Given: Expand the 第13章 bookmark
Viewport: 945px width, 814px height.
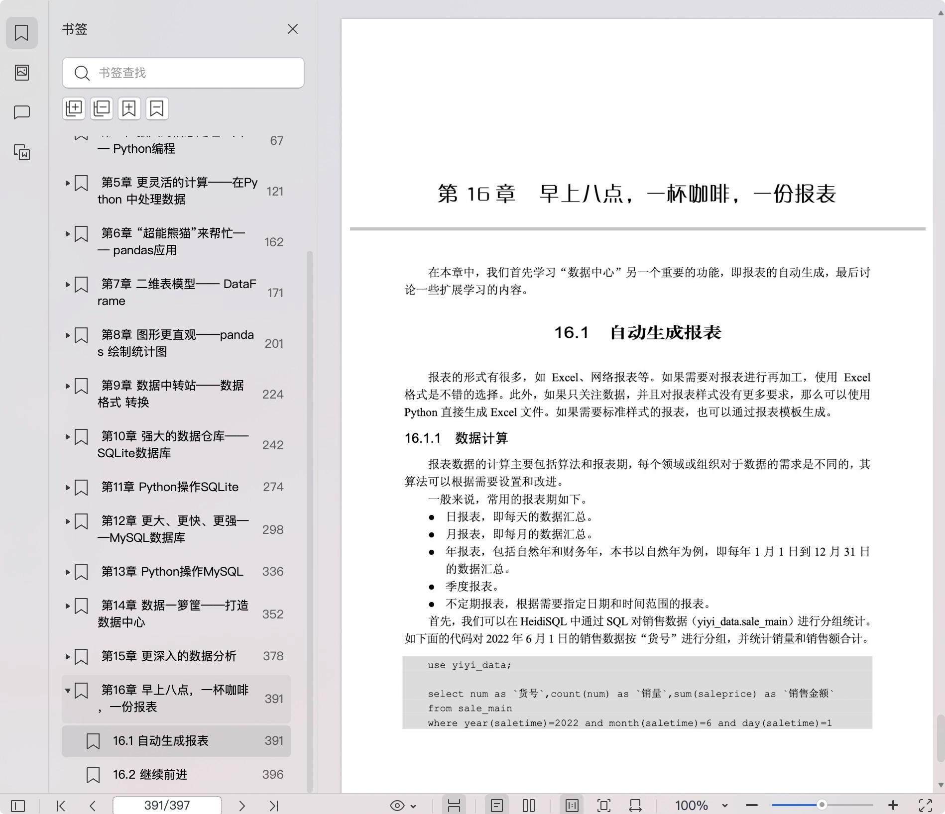Looking at the screenshot, I should click(x=68, y=572).
